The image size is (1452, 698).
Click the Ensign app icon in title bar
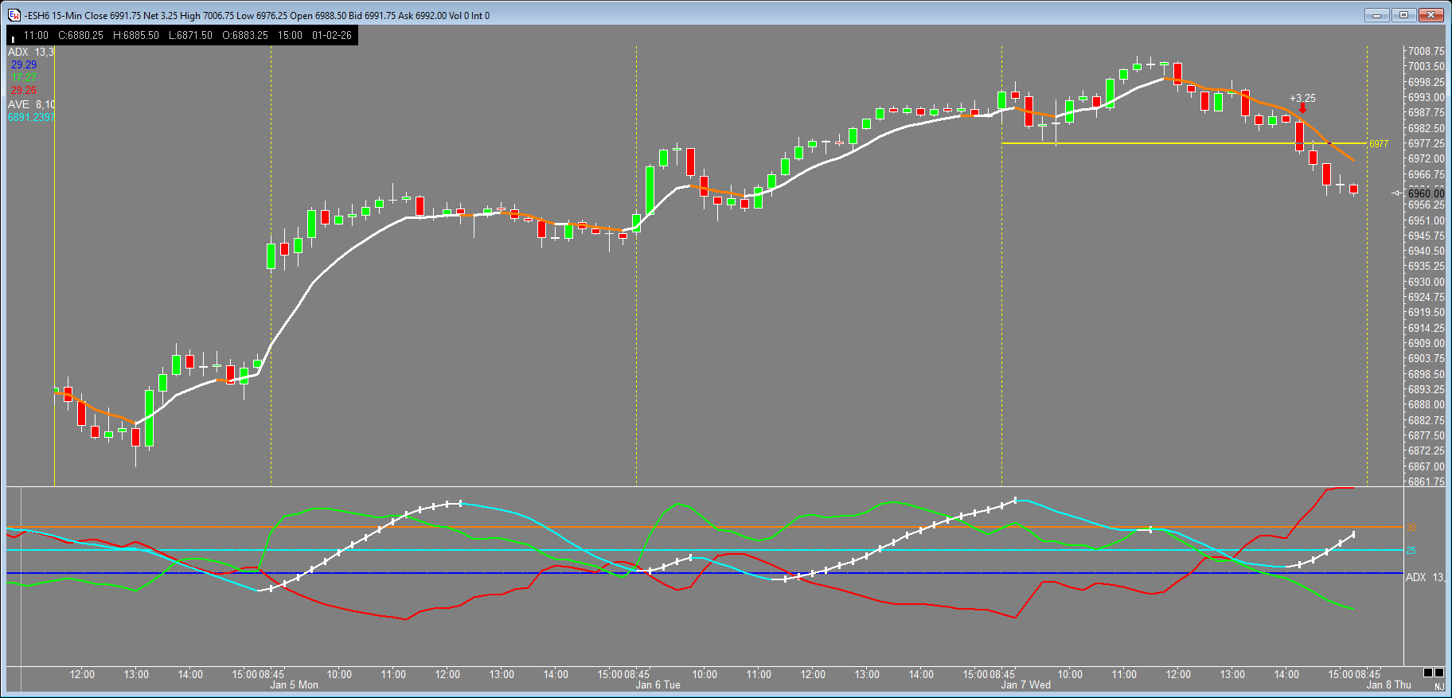(14, 15)
